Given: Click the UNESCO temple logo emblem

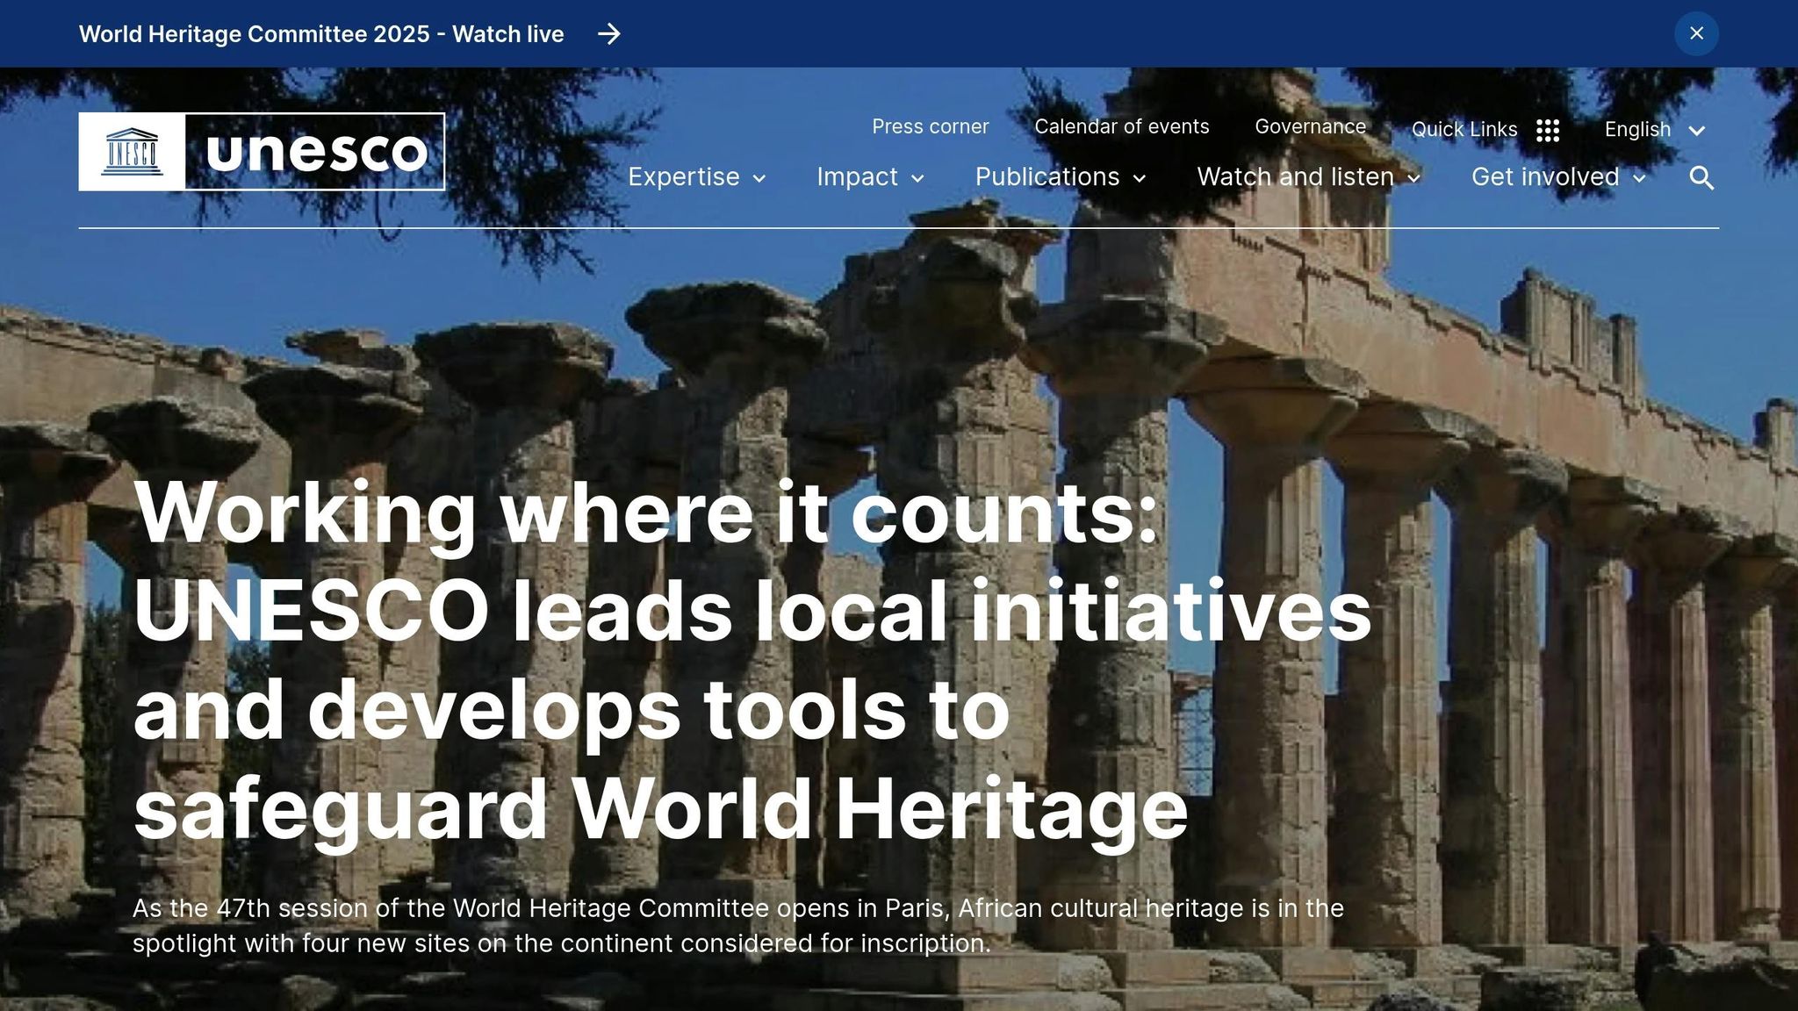Looking at the screenshot, I should (132, 152).
